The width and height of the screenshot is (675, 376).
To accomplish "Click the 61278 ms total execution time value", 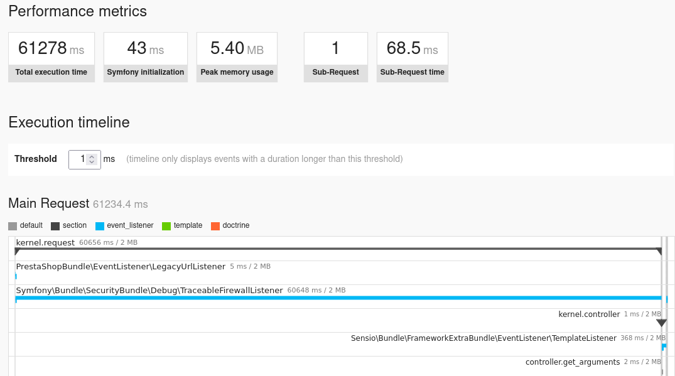I will 51,48.
